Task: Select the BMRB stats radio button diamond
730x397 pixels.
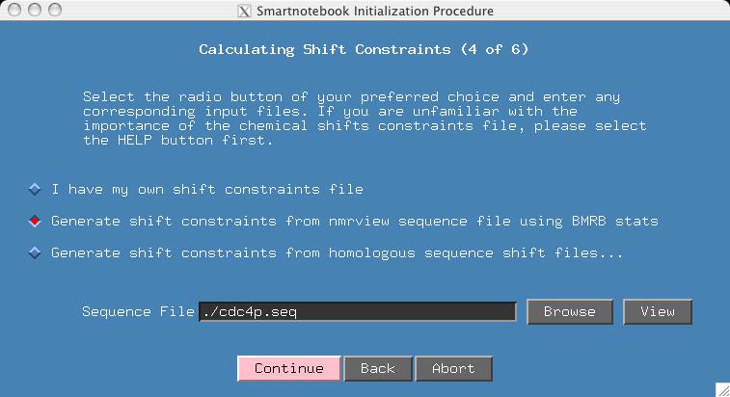Action: [36, 221]
